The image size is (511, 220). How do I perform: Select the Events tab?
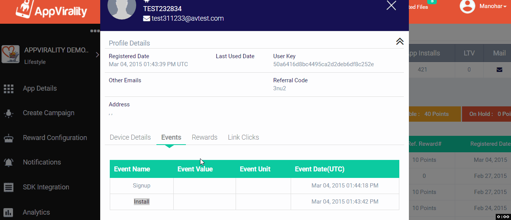click(171, 137)
